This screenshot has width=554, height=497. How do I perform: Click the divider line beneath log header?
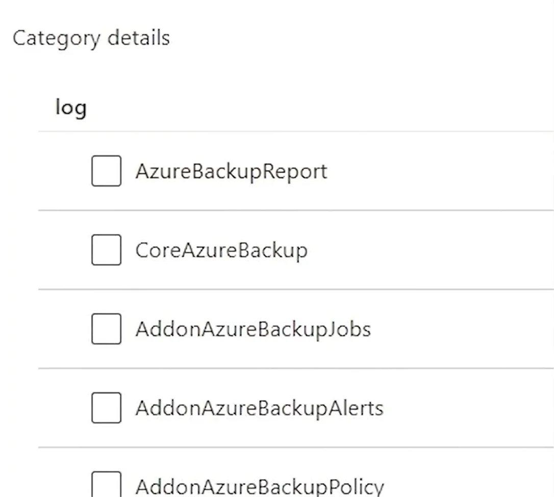click(296, 131)
